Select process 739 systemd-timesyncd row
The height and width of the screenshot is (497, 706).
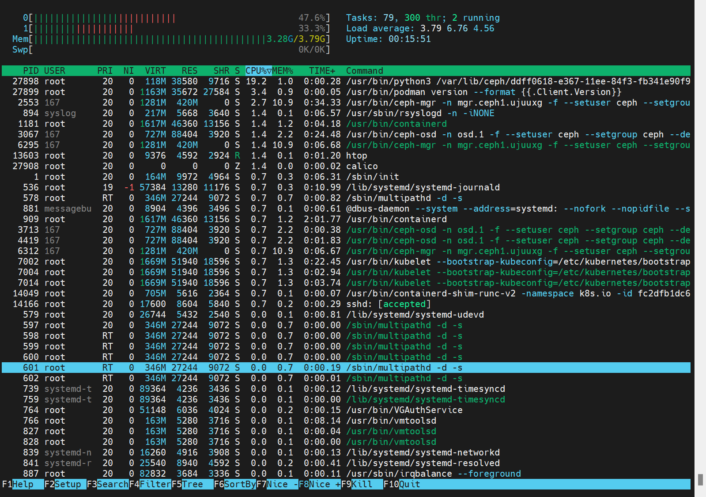(346, 389)
